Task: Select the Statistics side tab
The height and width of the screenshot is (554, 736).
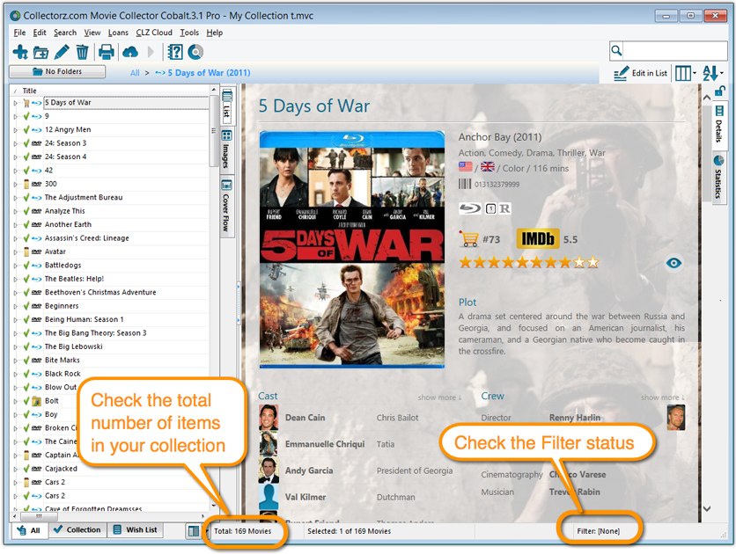Action: (718, 177)
